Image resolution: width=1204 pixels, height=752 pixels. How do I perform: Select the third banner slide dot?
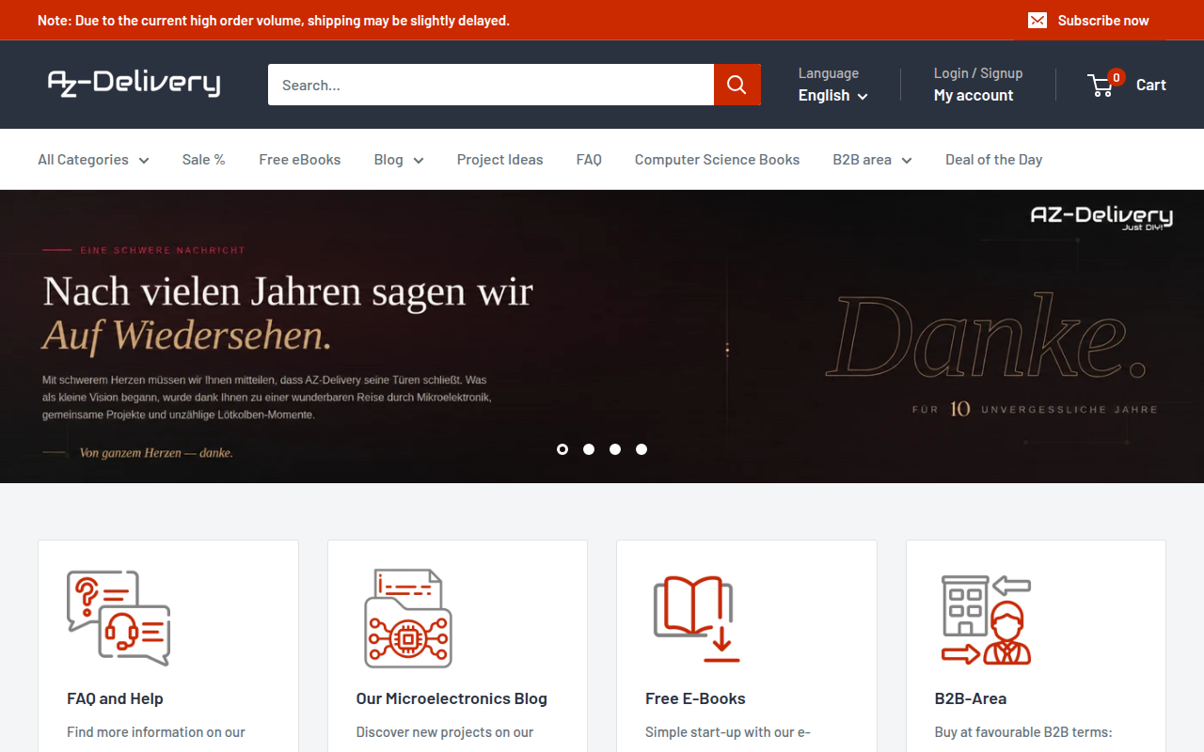tap(615, 449)
